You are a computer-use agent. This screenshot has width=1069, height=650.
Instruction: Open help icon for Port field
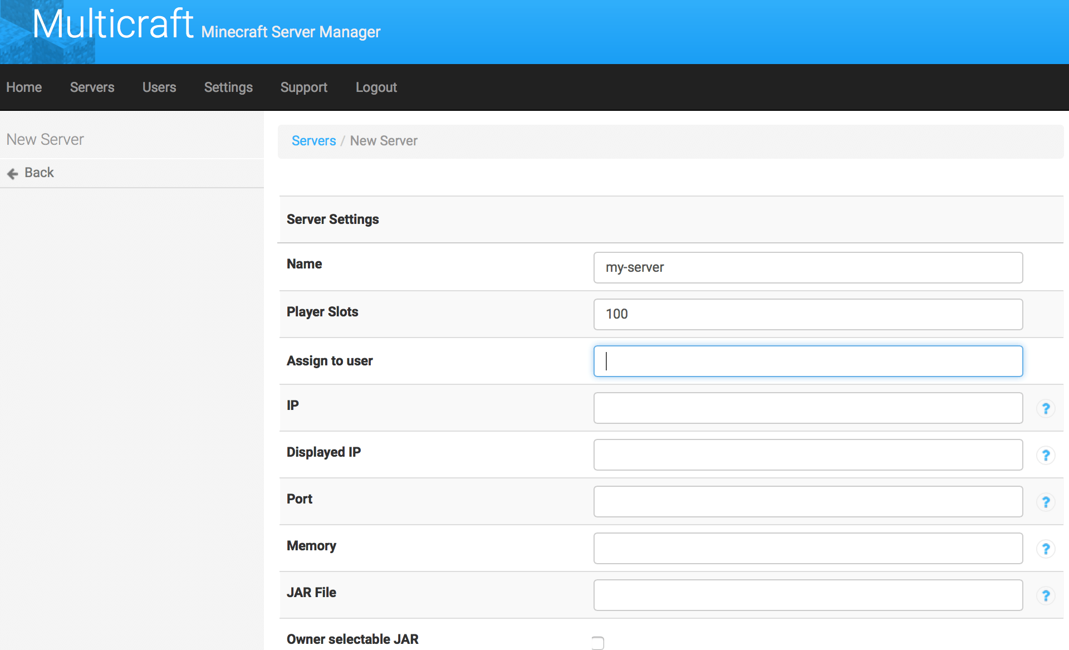(1046, 502)
